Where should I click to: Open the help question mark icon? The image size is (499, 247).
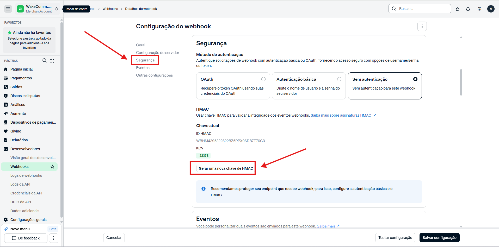(x=479, y=9)
